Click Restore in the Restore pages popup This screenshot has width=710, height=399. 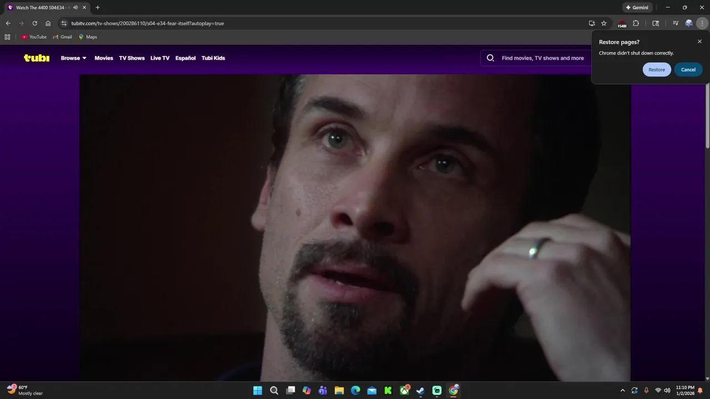point(657,70)
